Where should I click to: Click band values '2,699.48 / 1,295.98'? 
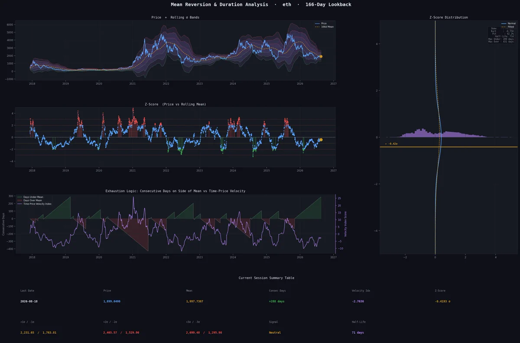(x=204, y=332)
